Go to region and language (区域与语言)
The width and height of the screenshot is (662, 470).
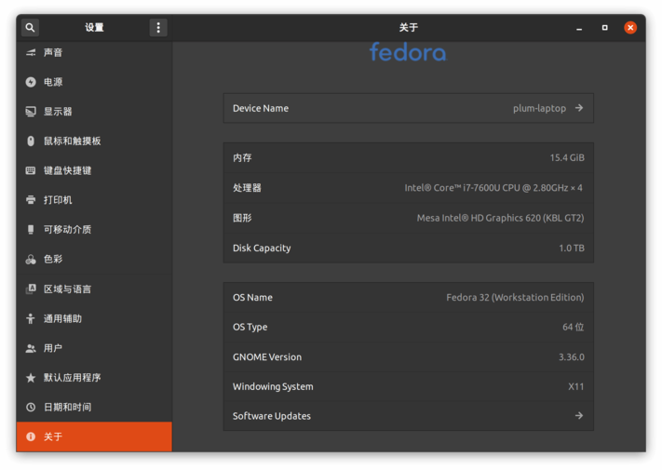[67, 289]
